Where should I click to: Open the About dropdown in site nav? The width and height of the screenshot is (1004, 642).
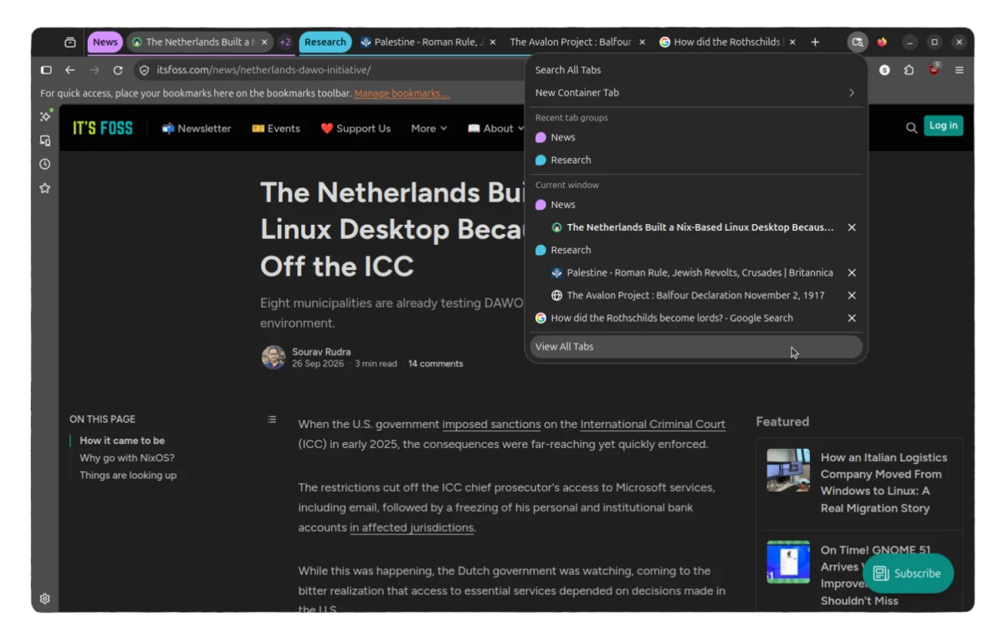496,128
